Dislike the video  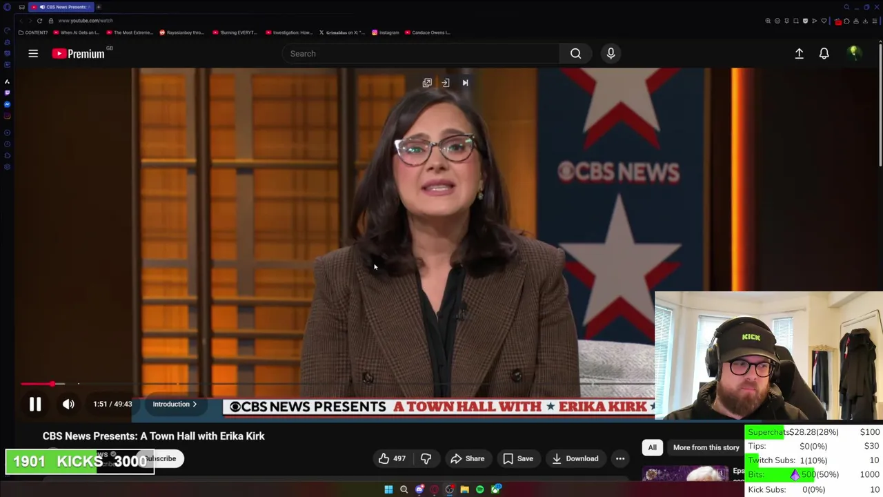[x=426, y=458]
